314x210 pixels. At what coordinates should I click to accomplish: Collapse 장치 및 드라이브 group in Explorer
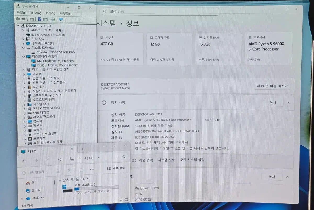tap(60, 180)
